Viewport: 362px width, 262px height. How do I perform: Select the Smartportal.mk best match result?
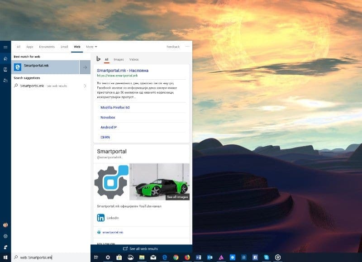pos(45,67)
